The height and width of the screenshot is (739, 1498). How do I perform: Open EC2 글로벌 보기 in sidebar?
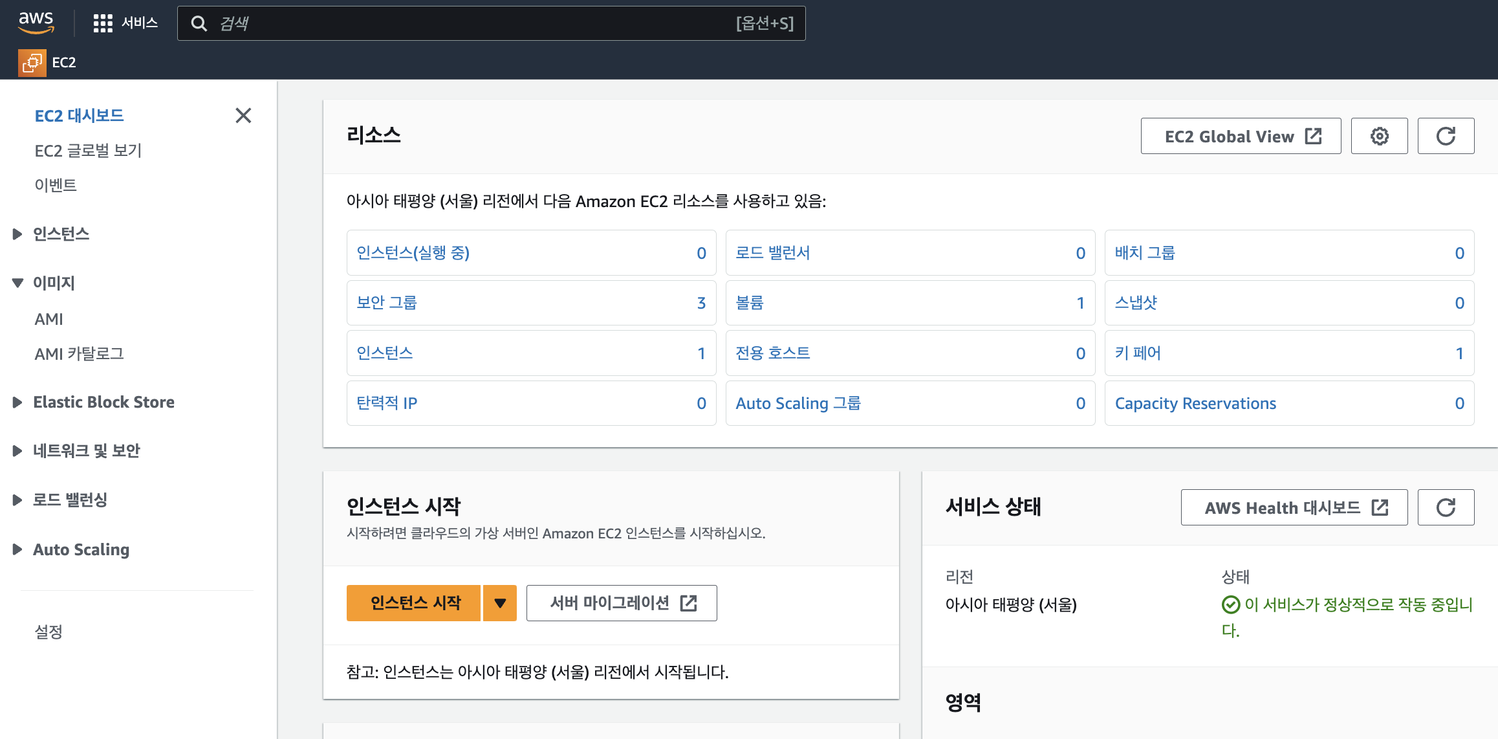point(88,150)
